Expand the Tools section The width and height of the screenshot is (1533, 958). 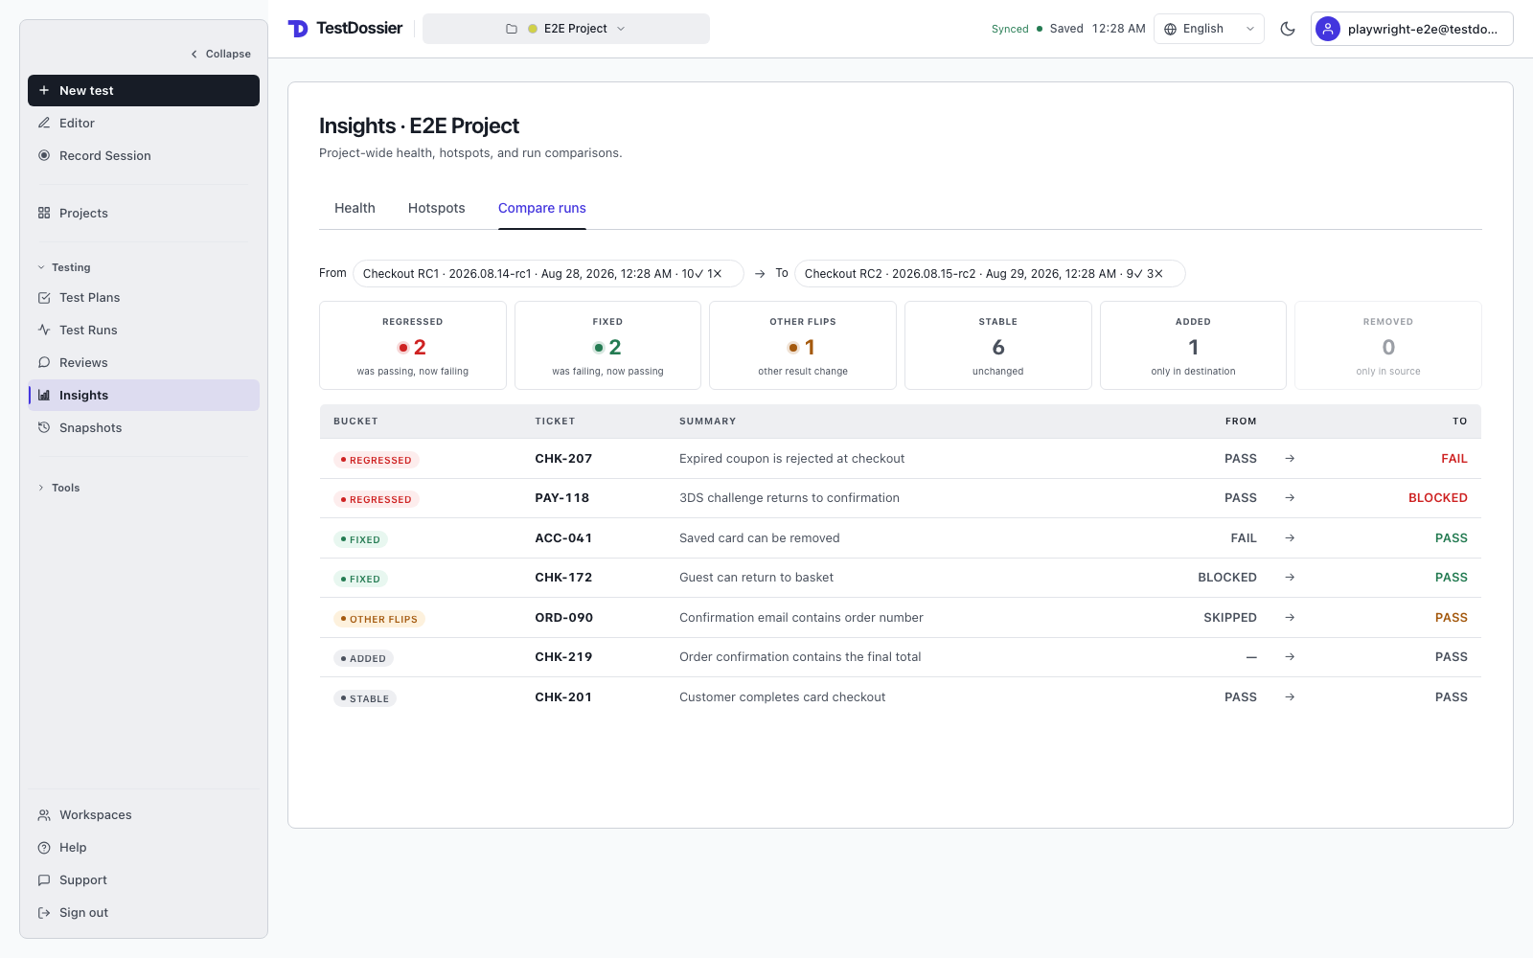(58, 488)
